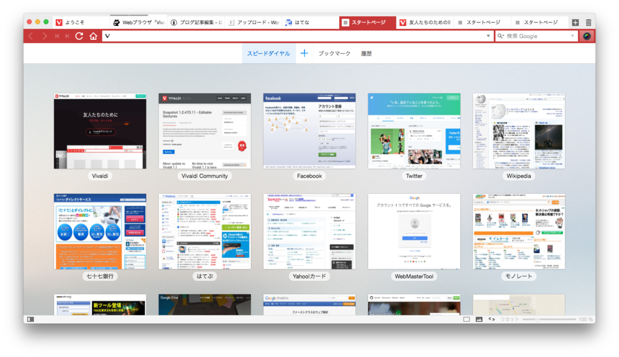
Task: Click the tab tiling icon in the status bar
Action: tap(467, 319)
